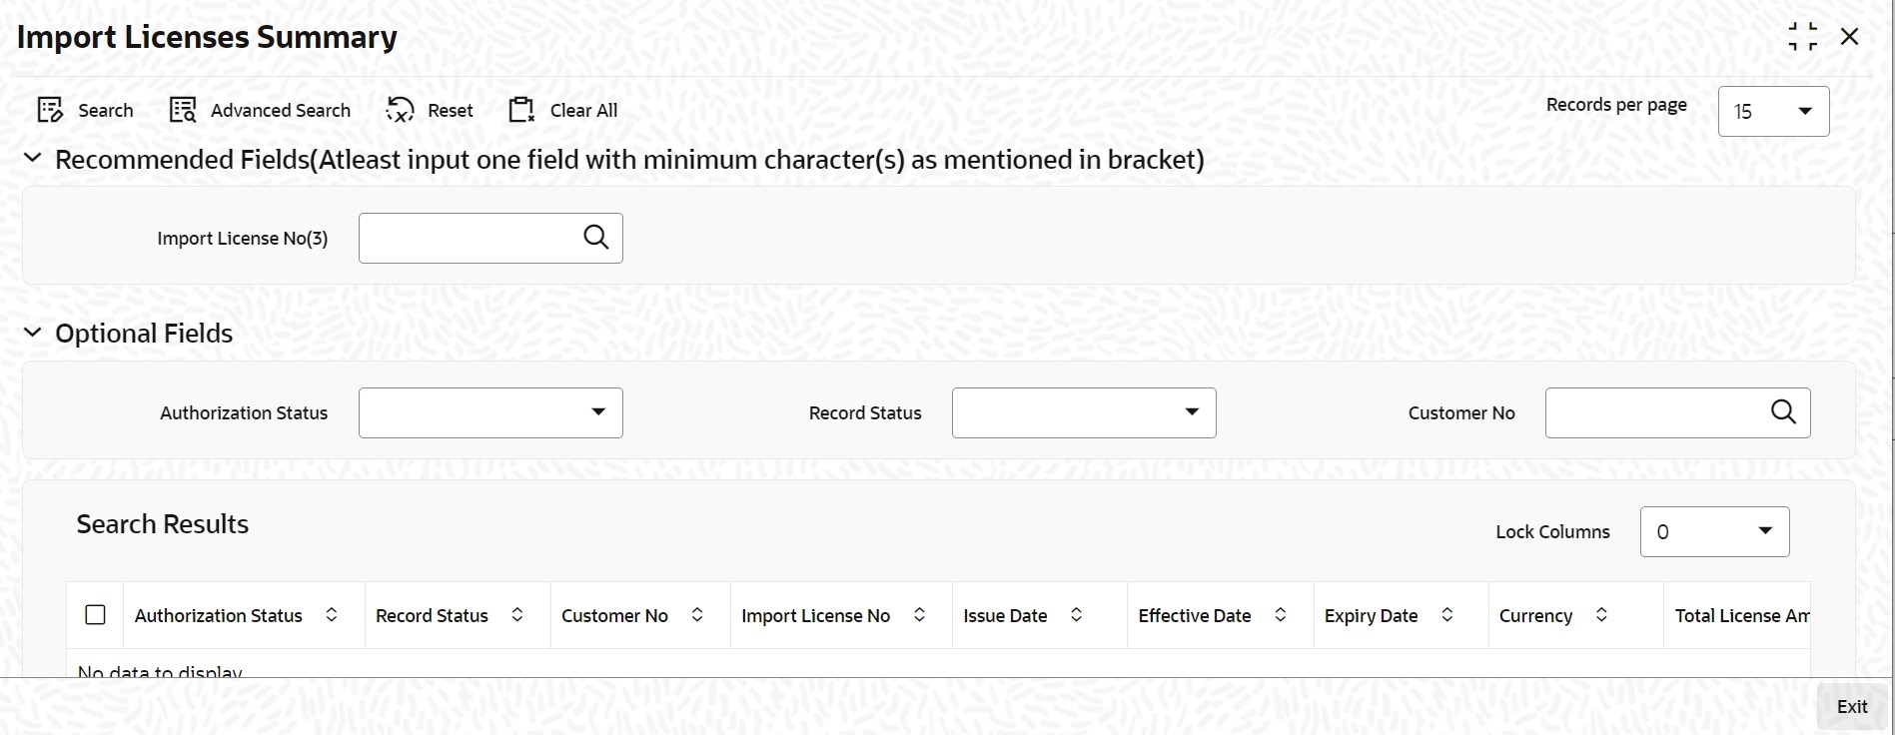Screen dimensions: 1895x735
Task: Open the Customer No lookup magnifier
Action: point(1783,411)
